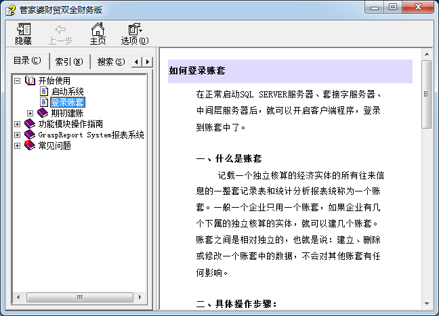Click the tab strip's right scroll arrow
Screen dimensions: 439x316
coord(148,62)
